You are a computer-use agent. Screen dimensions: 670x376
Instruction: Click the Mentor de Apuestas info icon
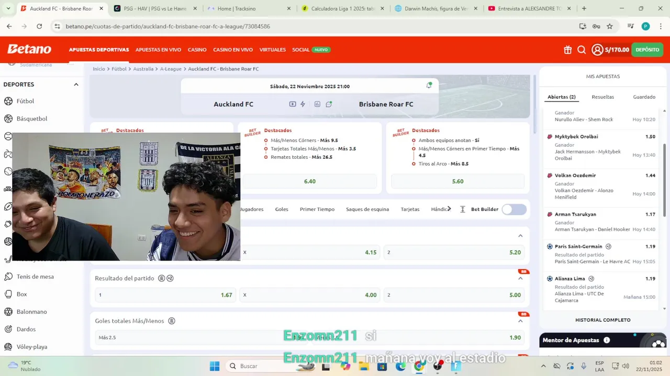[607, 340]
